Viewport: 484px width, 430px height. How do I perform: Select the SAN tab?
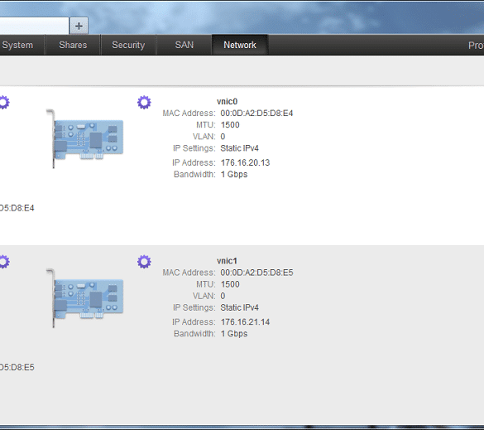184,45
